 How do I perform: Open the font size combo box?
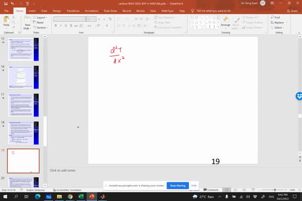[91, 19]
